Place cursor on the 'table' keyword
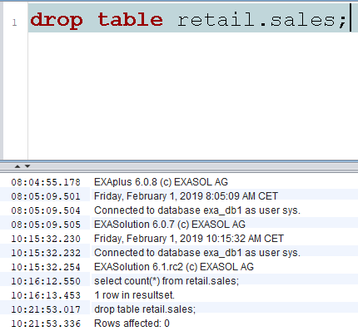Screen dimensions: 358x336 [130, 19]
